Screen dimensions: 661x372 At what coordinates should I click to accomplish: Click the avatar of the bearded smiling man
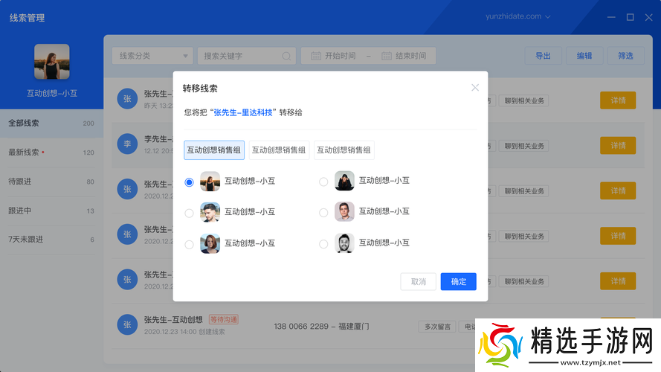click(x=344, y=243)
